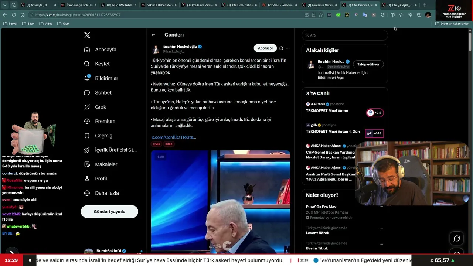
Task: Open Sosyal bookmarks folder
Action: point(10,24)
